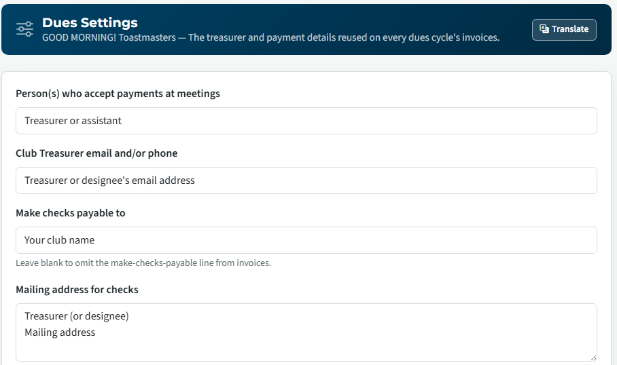
Task: Click the 'make-checks-payable line from invoices' hint portion
Action: pos(191,263)
